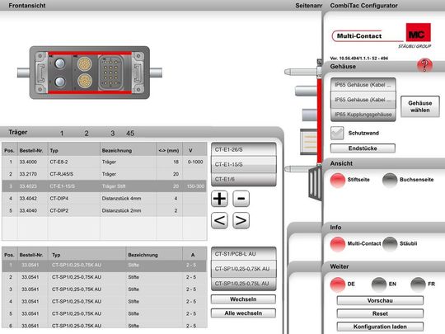Viewport: 445px width, 334px height.
Task: Click the Bezeichnung header in carrier table
Action: click(x=117, y=151)
